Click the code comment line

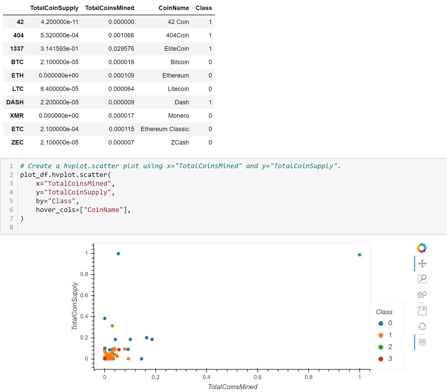coord(180,166)
